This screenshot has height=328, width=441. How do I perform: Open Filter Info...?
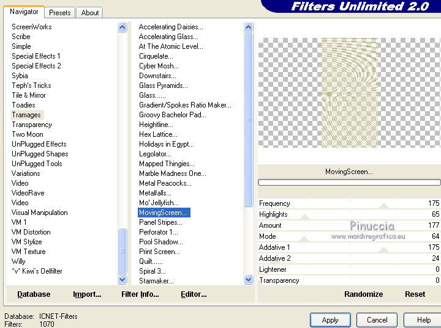140,294
